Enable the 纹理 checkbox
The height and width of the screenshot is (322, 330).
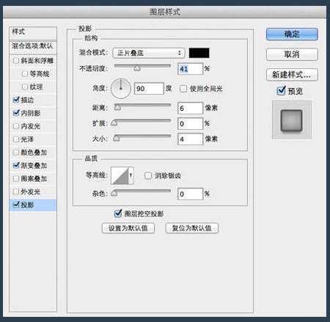coord(25,87)
